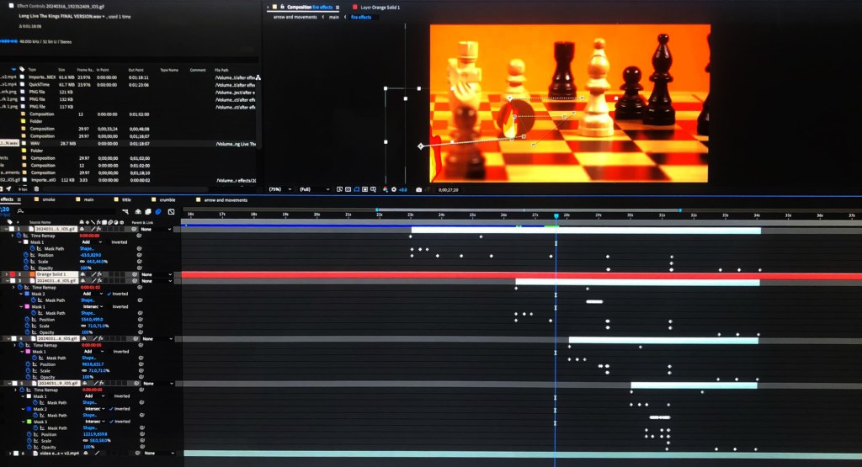862x467 pixels.
Task: Click the flowchart icon in Project panel
Action: pyautogui.click(x=258, y=77)
